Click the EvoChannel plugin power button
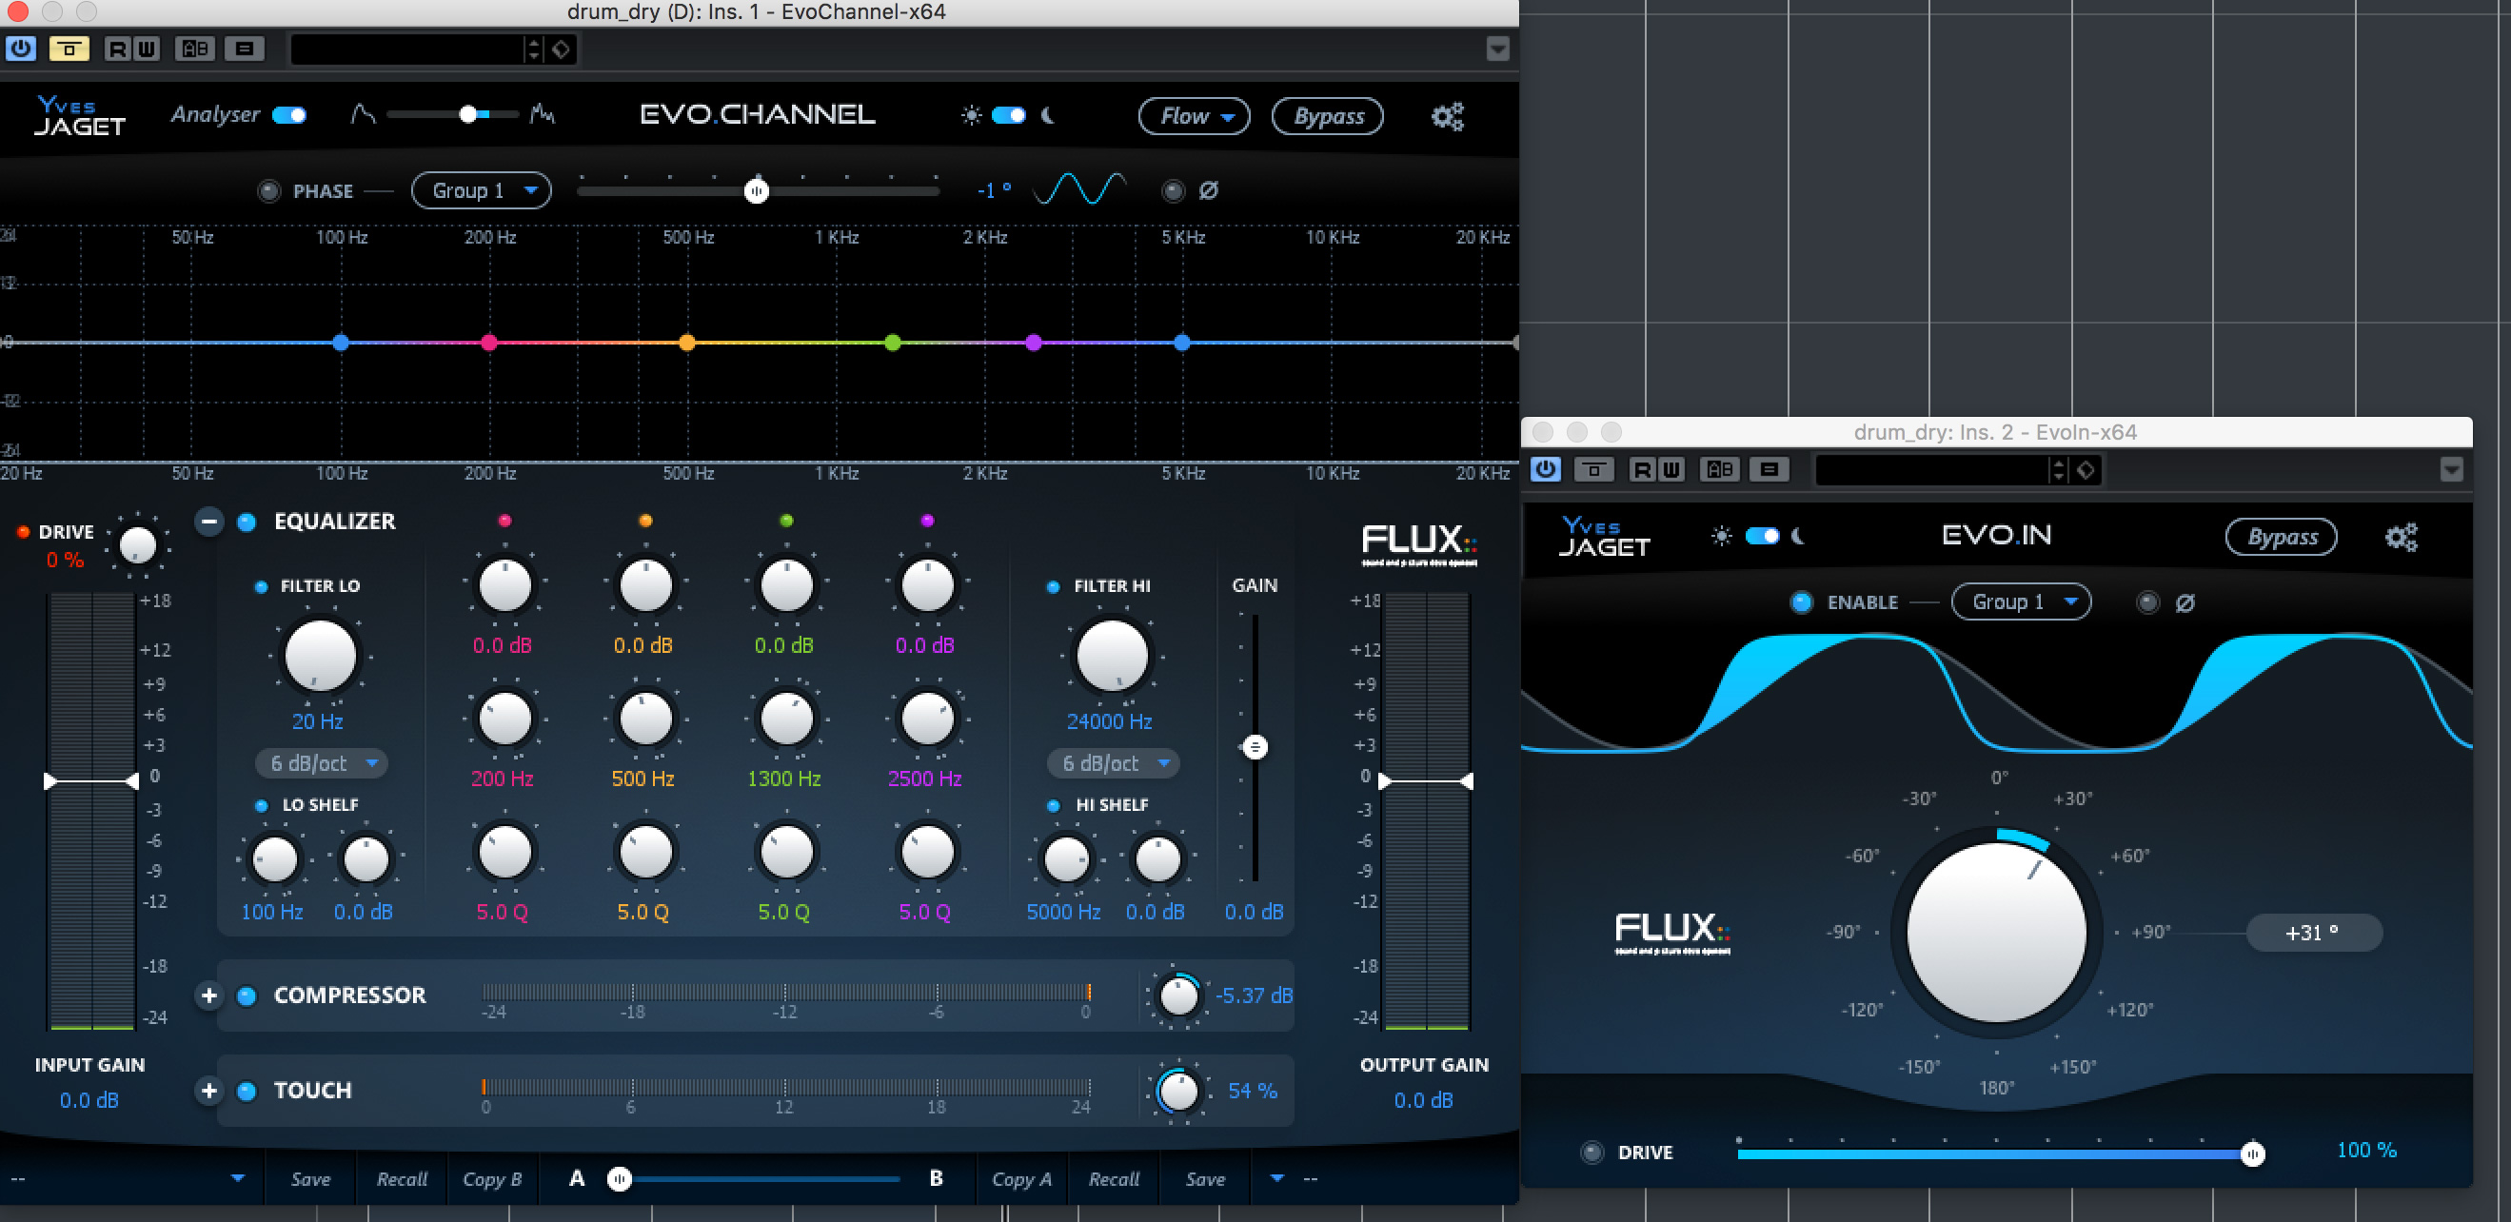2511x1222 pixels. pyautogui.click(x=21, y=48)
